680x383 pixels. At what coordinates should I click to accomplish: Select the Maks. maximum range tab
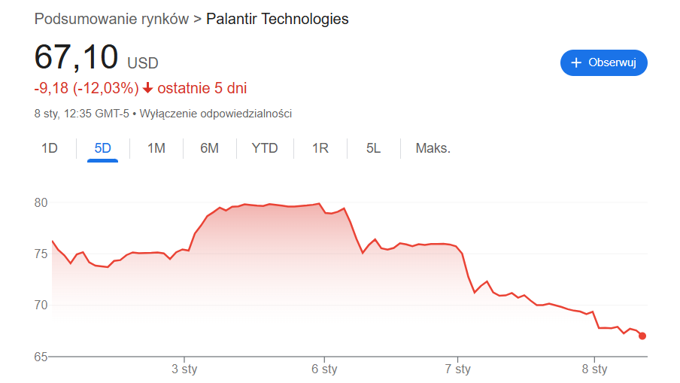click(x=433, y=148)
